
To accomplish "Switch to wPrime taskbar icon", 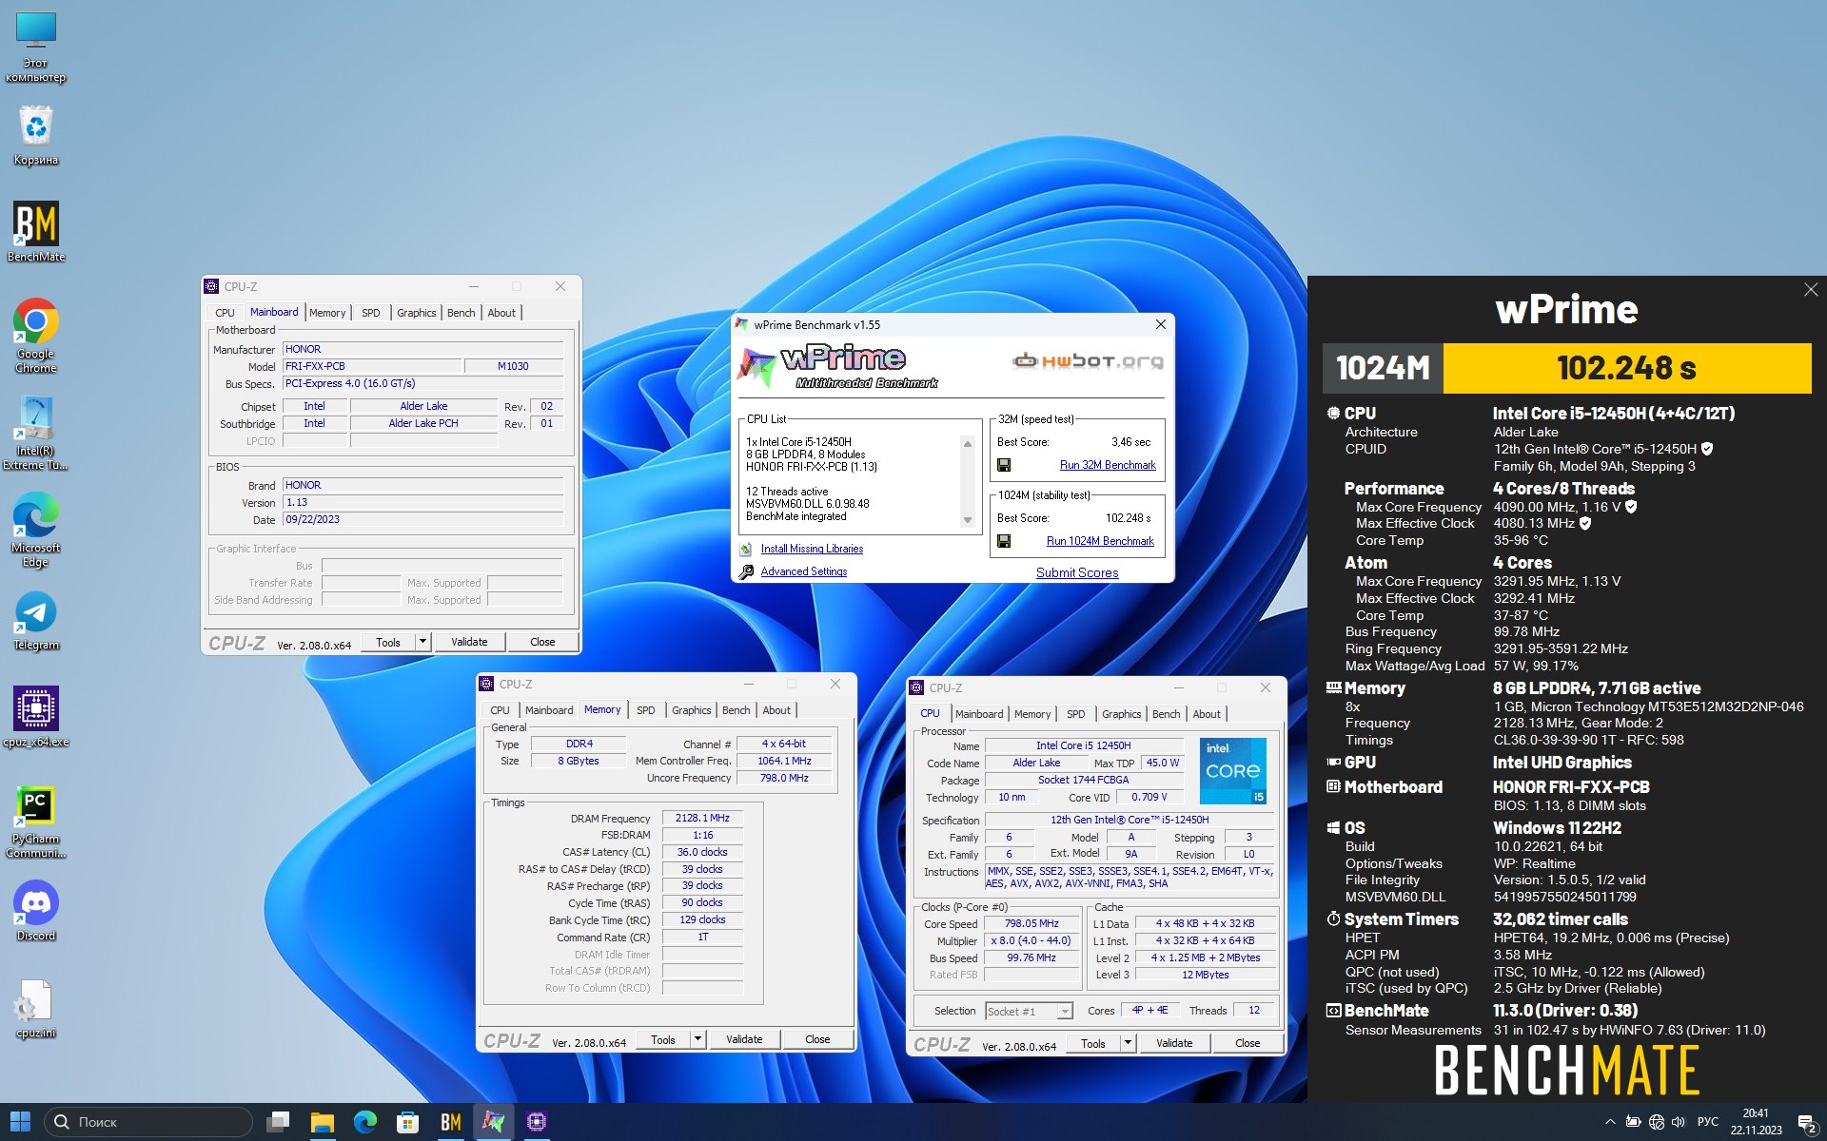I will point(494,1122).
